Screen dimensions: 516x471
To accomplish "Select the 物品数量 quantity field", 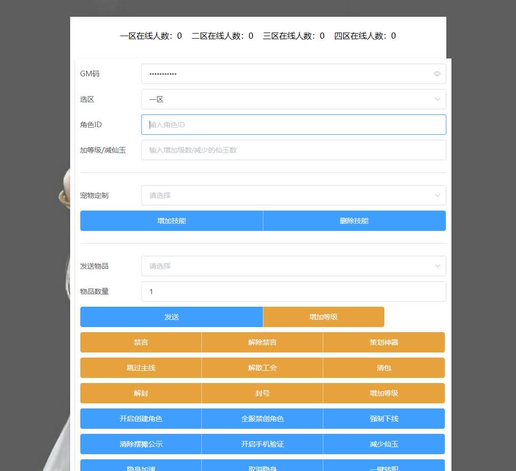I will (293, 291).
